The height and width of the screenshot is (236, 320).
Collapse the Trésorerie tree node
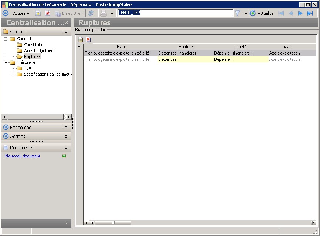click(6, 62)
